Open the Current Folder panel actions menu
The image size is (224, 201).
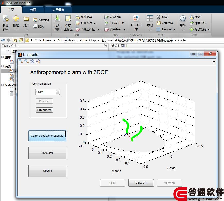[x=105, y=46]
